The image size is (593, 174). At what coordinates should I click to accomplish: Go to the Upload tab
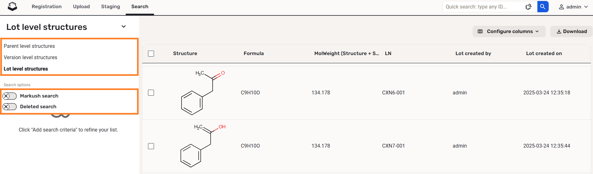click(81, 7)
